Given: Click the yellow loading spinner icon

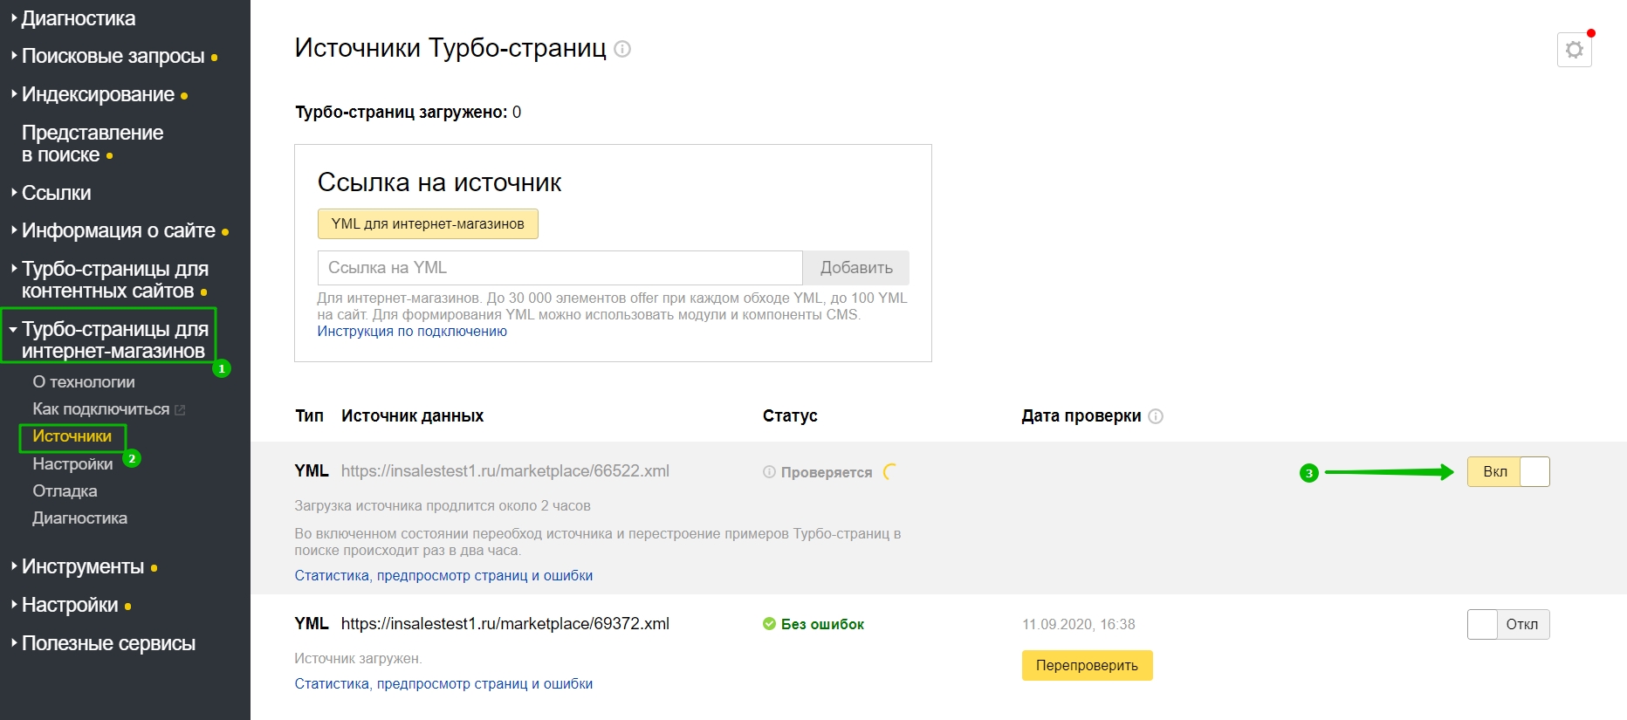Looking at the screenshot, I should click(889, 472).
